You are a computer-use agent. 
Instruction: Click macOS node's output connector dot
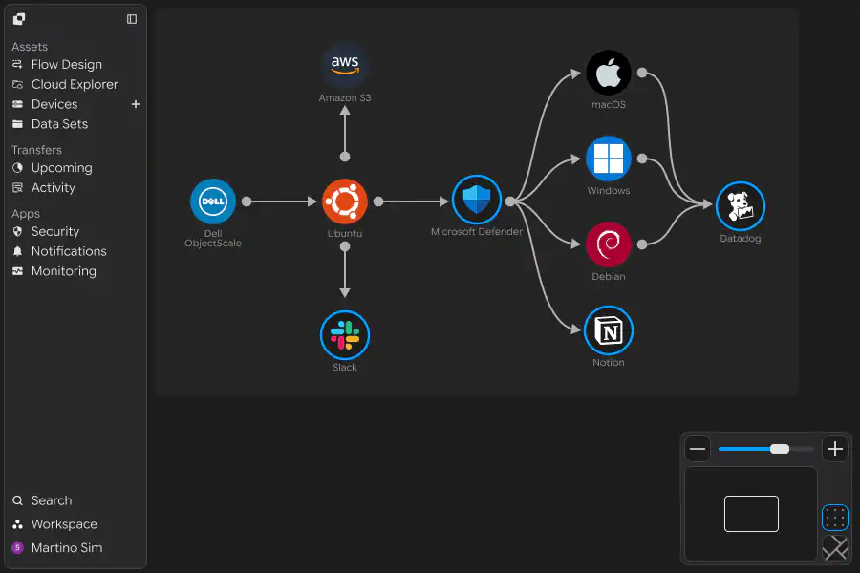(642, 73)
